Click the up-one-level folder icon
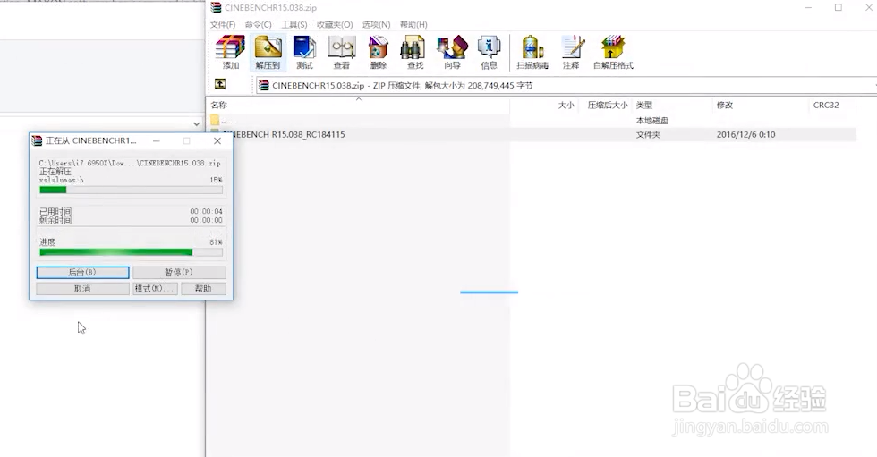877x457 pixels. (x=220, y=84)
